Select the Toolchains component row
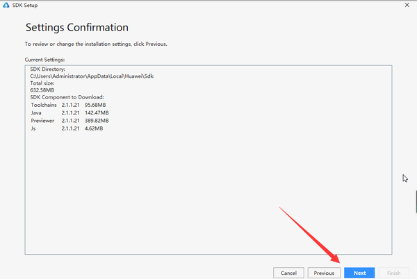This screenshot has width=417, height=279. pos(68,105)
